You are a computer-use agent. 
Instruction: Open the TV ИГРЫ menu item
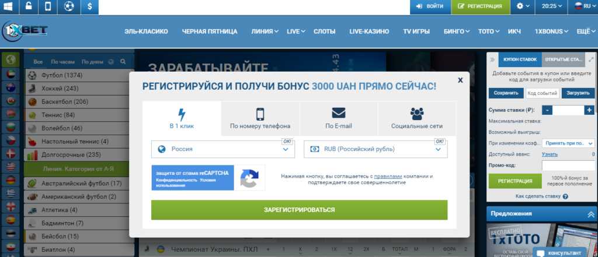pos(416,31)
